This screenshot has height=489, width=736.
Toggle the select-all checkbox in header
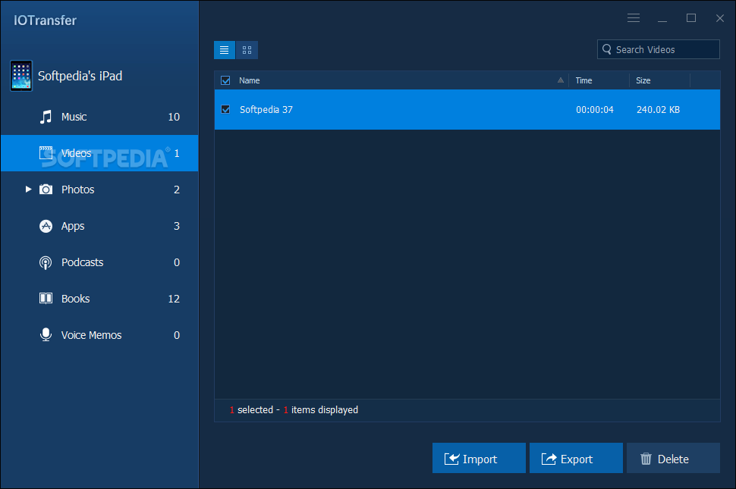coord(225,80)
